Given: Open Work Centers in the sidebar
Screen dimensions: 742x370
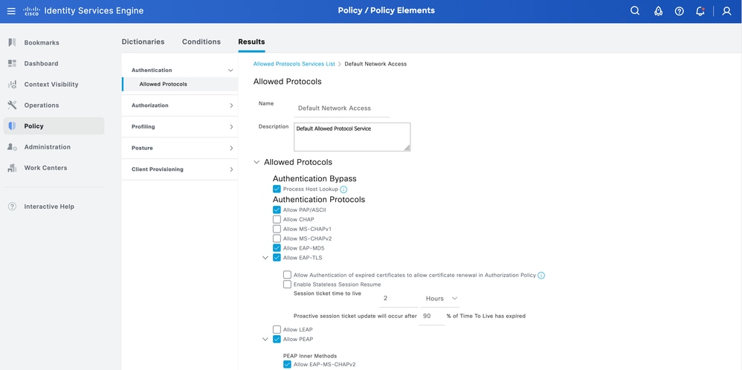Looking at the screenshot, I should pyautogui.click(x=45, y=167).
